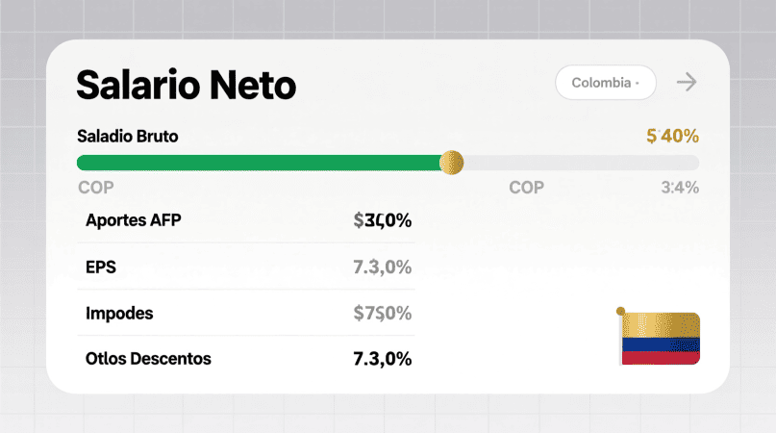
Task: Click the green filled progress bar
Action: point(258,163)
